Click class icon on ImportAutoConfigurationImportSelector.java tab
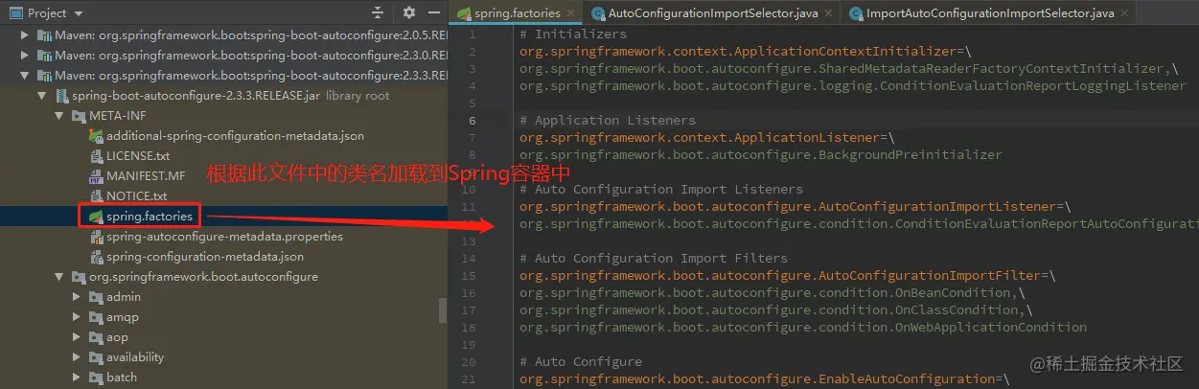Screen dimensions: 1199x389 point(854,13)
